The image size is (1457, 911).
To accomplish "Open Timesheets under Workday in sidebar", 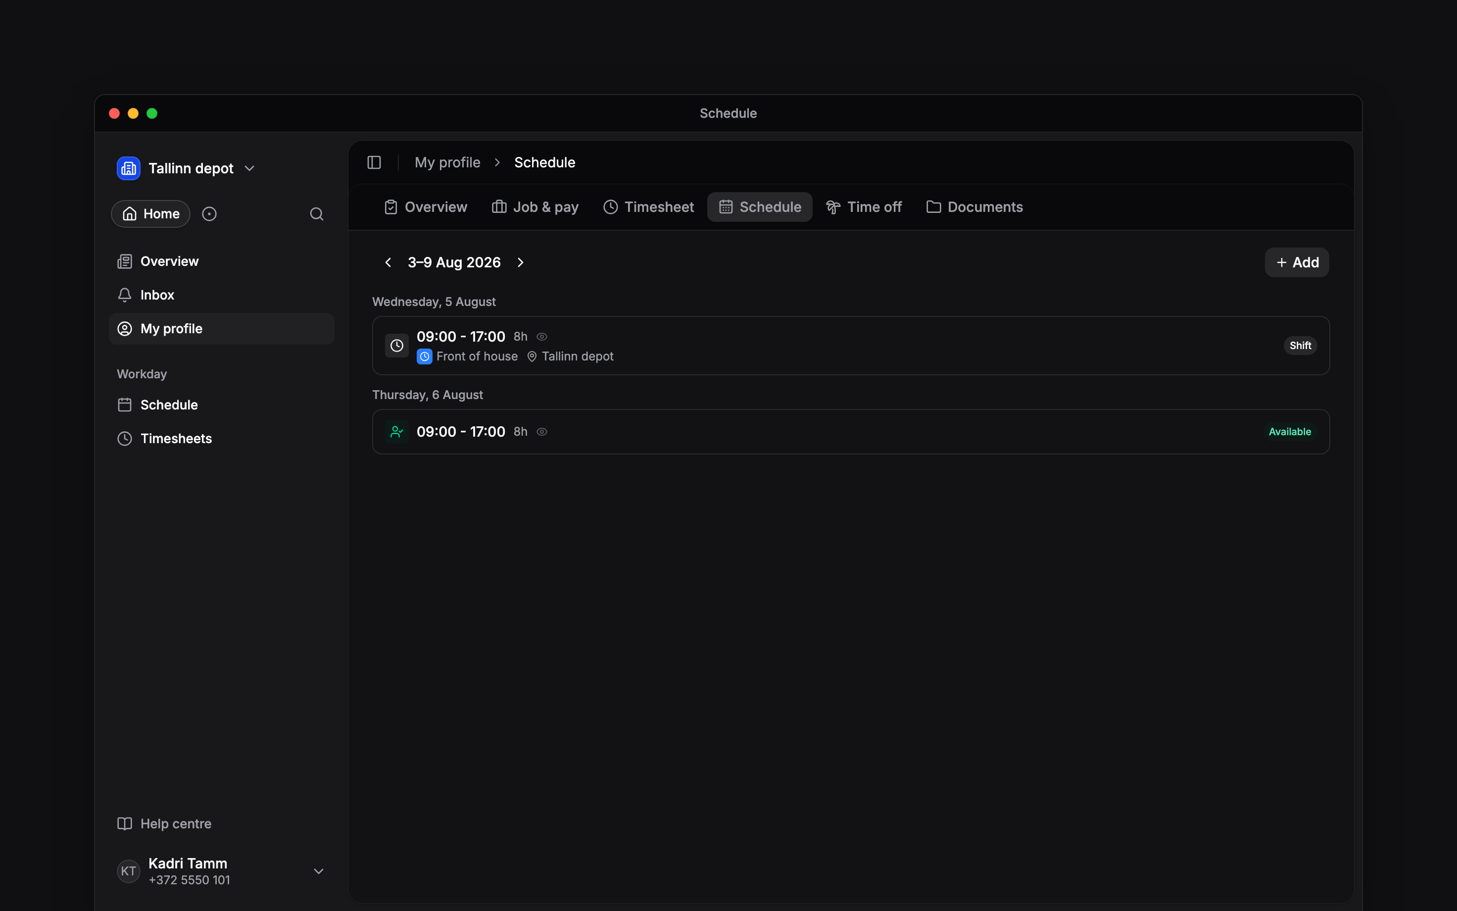I will click(x=221, y=439).
